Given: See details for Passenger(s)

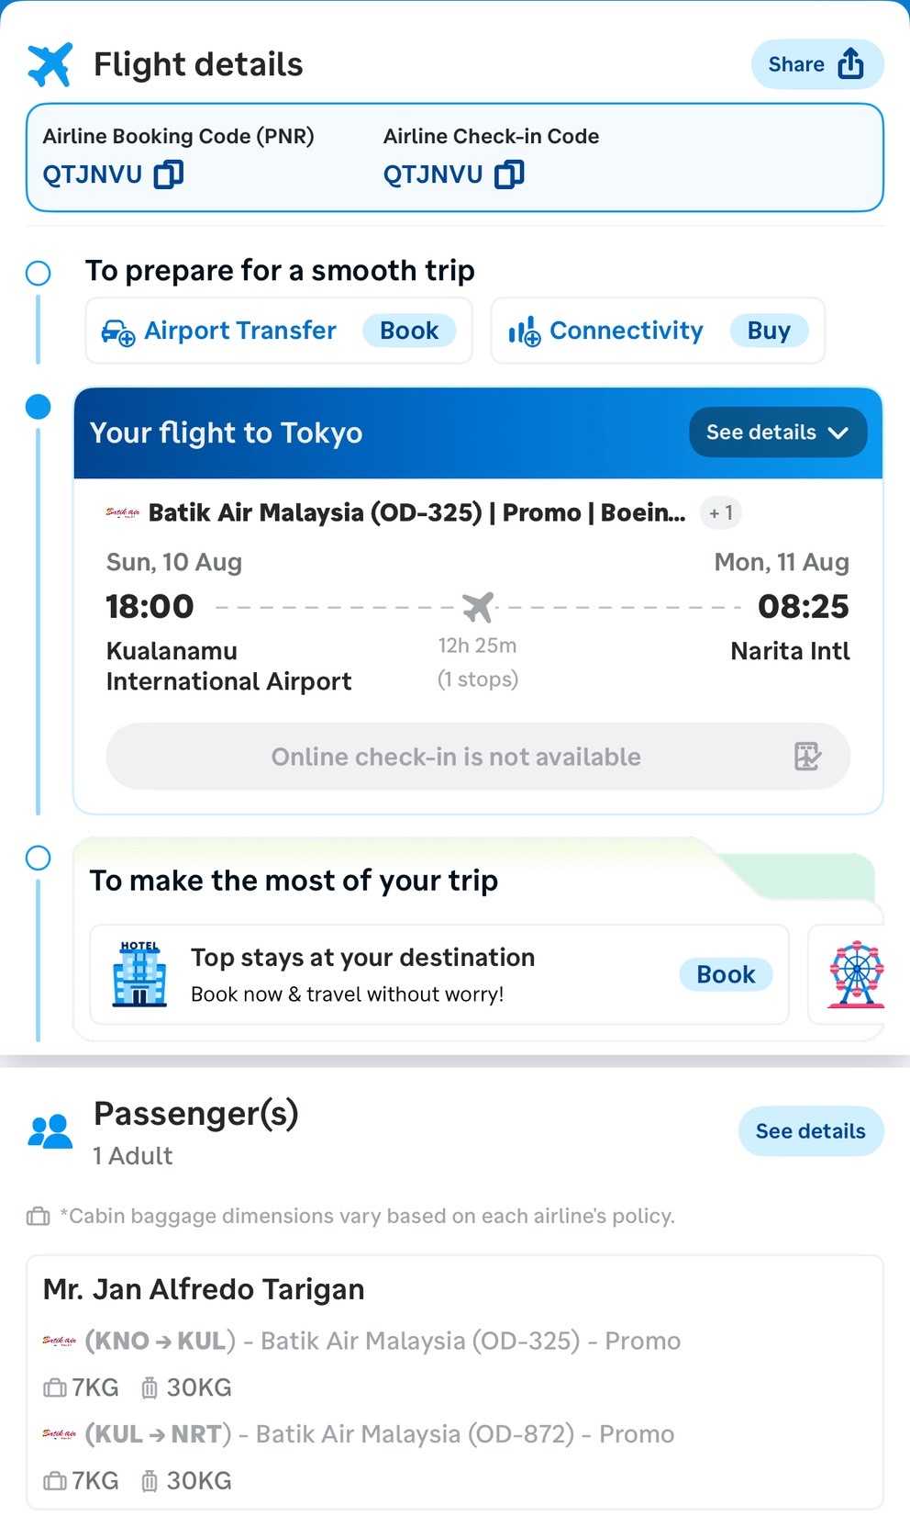Looking at the screenshot, I should [810, 1131].
